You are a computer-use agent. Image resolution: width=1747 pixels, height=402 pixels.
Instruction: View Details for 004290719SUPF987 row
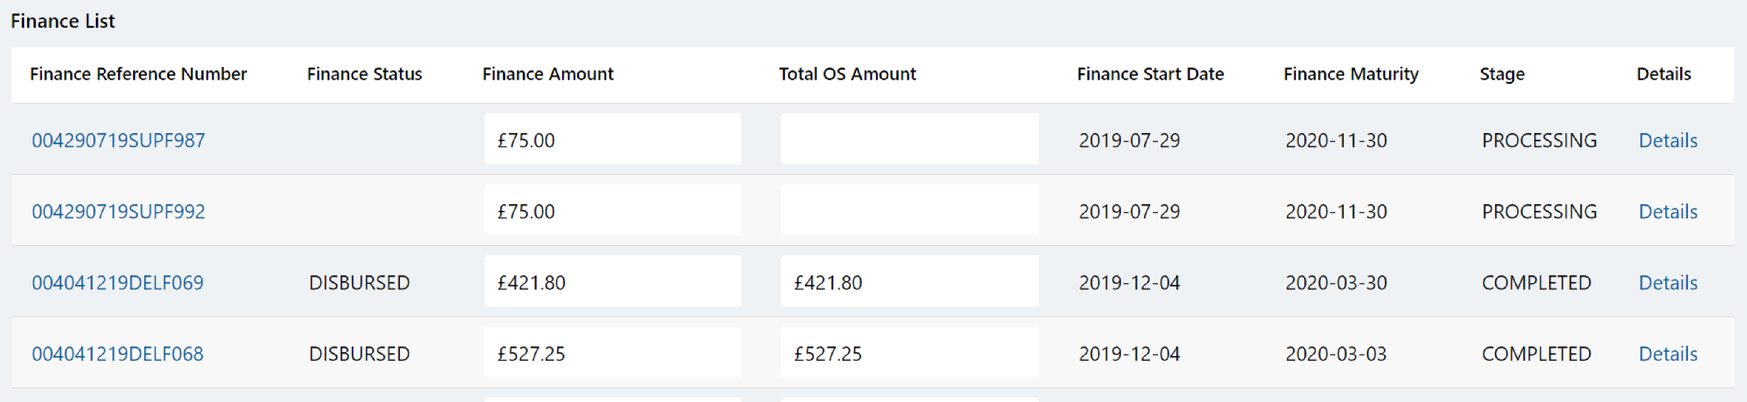1667,140
